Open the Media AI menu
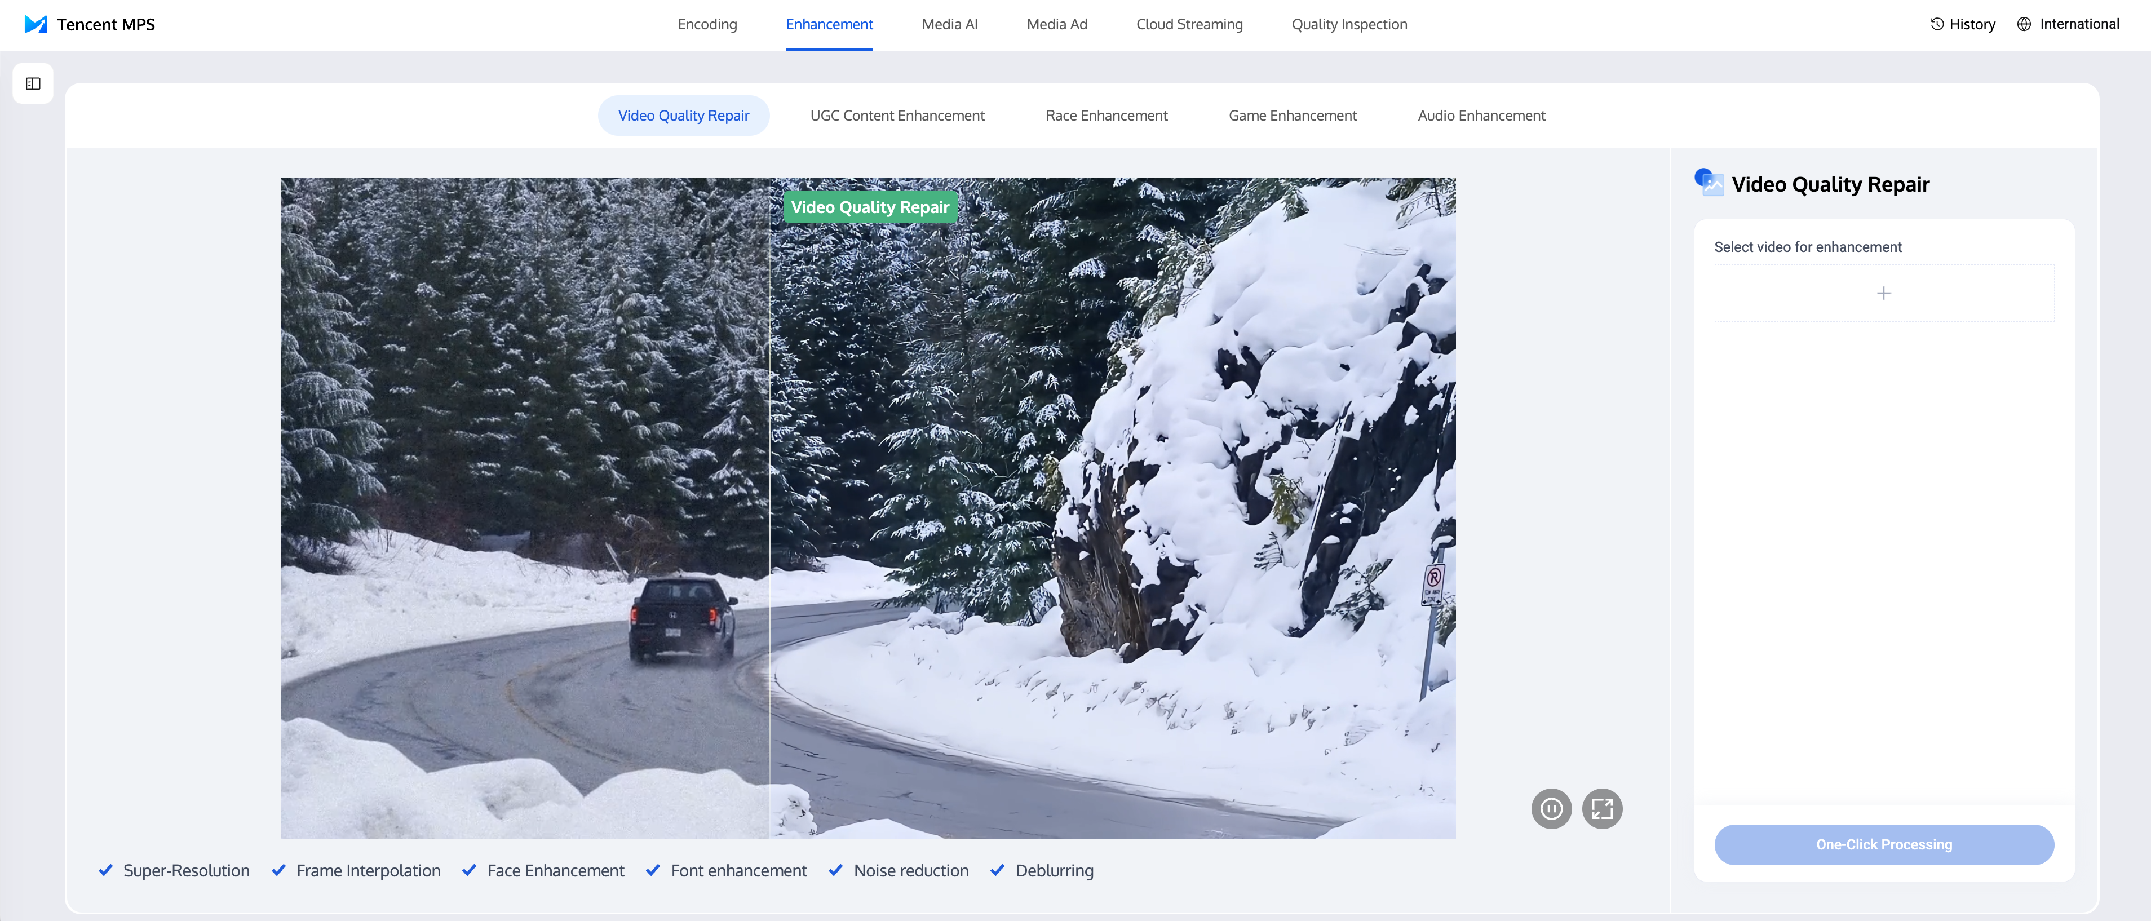This screenshot has width=2151, height=921. (x=949, y=24)
